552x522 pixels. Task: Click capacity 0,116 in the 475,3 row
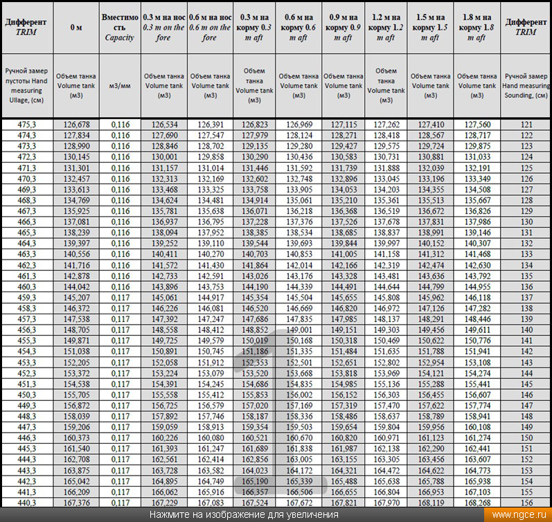tap(121, 125)
